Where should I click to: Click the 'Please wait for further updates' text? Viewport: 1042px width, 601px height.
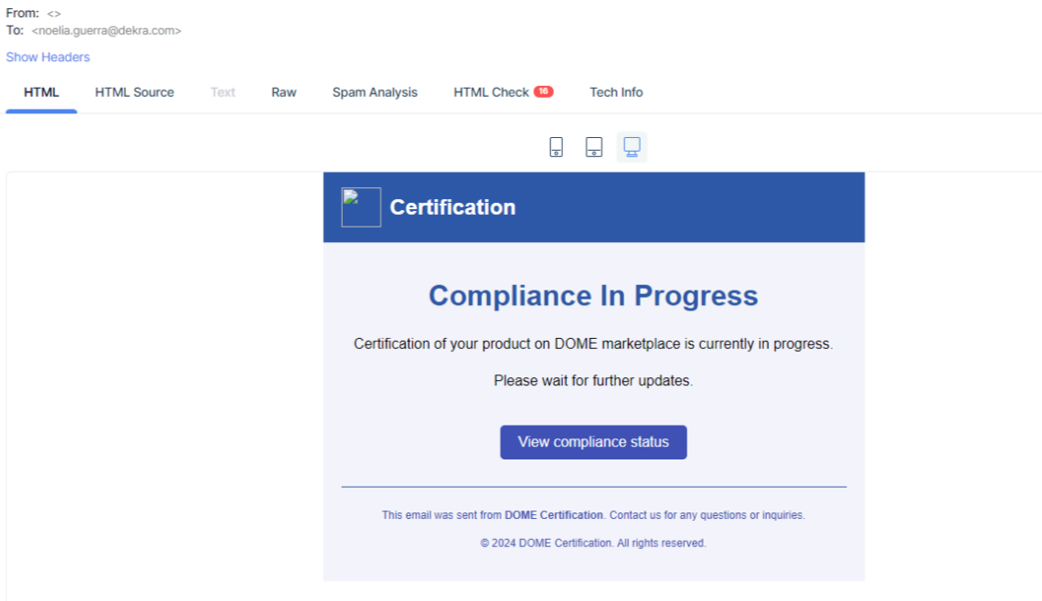click(x=593, y=381)
